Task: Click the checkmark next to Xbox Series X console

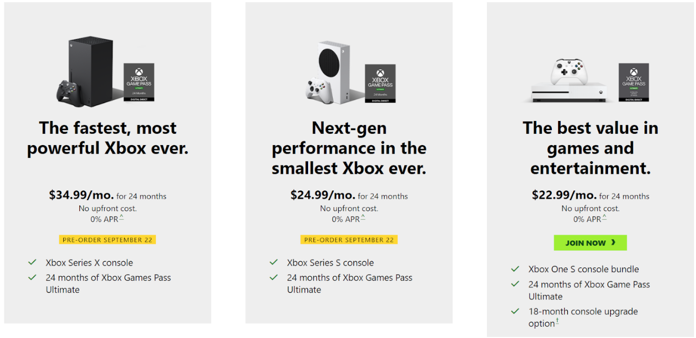Action: click(33, 262)
